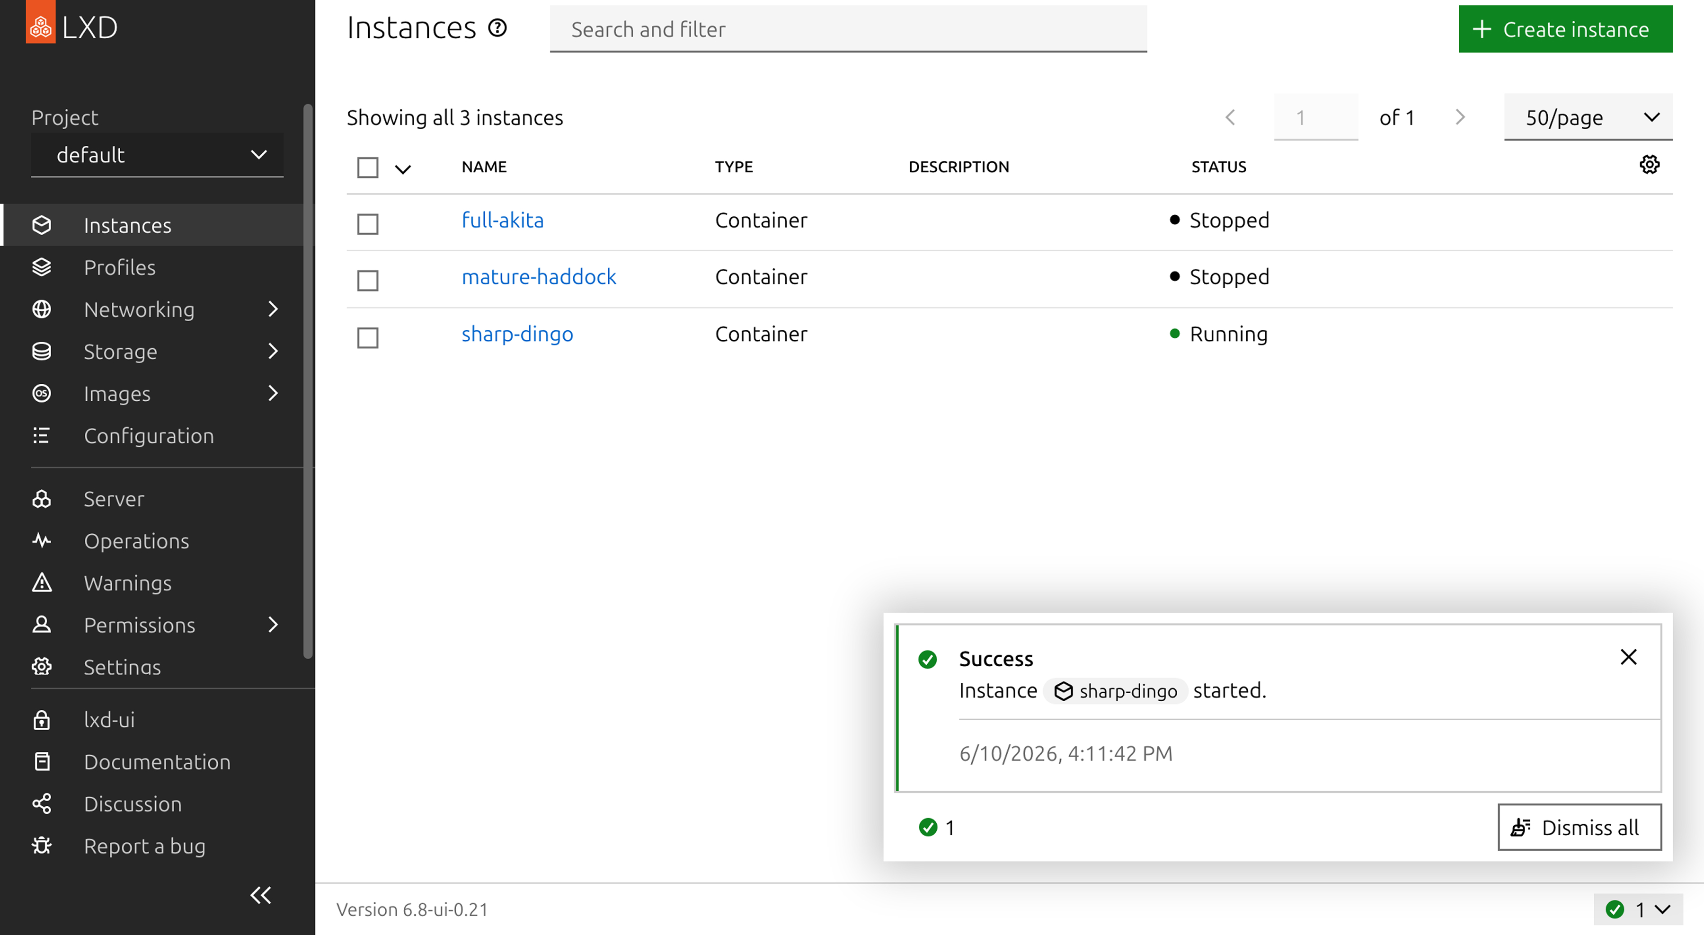Screen dimensions: 1704x935
Task: Open the full-akita instance link
Action: pos(503,220)
